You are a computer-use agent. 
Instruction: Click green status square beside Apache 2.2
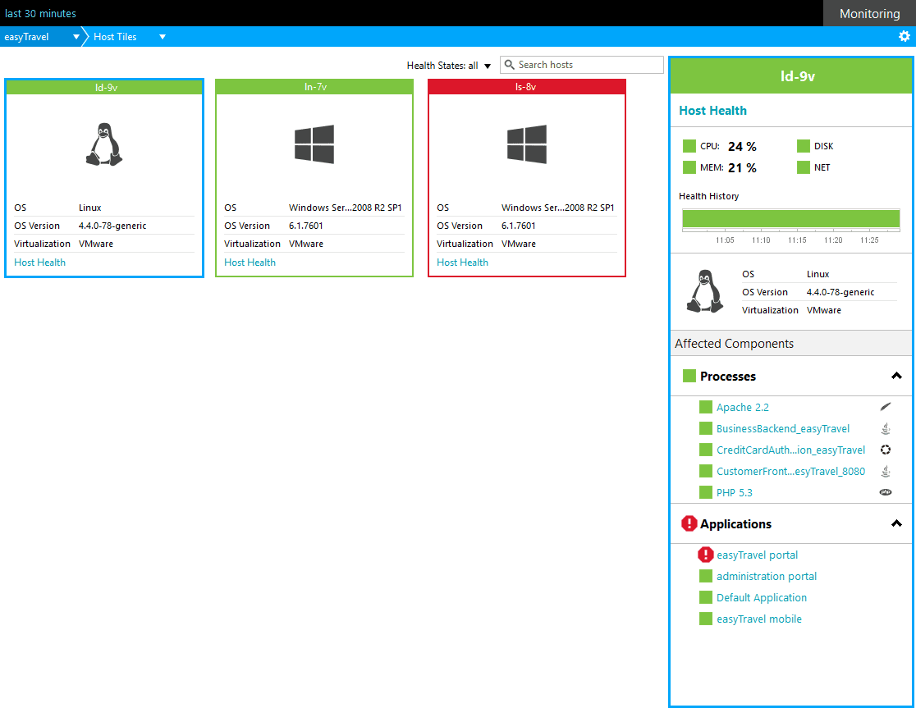pyautogui.click(x=706, y=407)
